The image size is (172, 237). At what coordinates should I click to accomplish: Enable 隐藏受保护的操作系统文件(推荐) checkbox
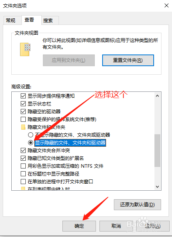coord(23,119)
